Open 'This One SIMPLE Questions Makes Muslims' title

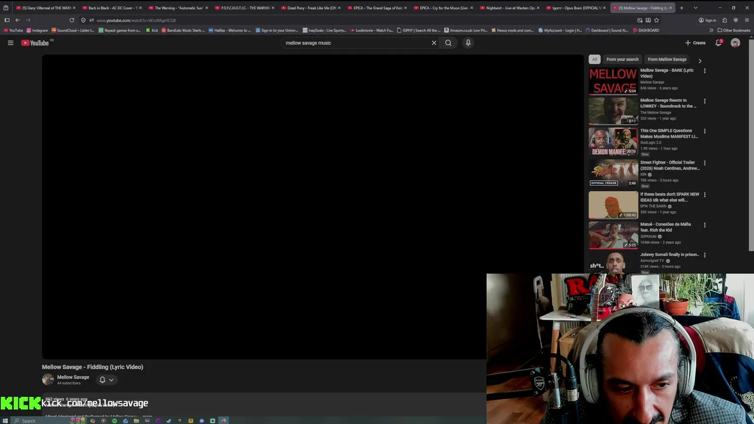(669, 134)
